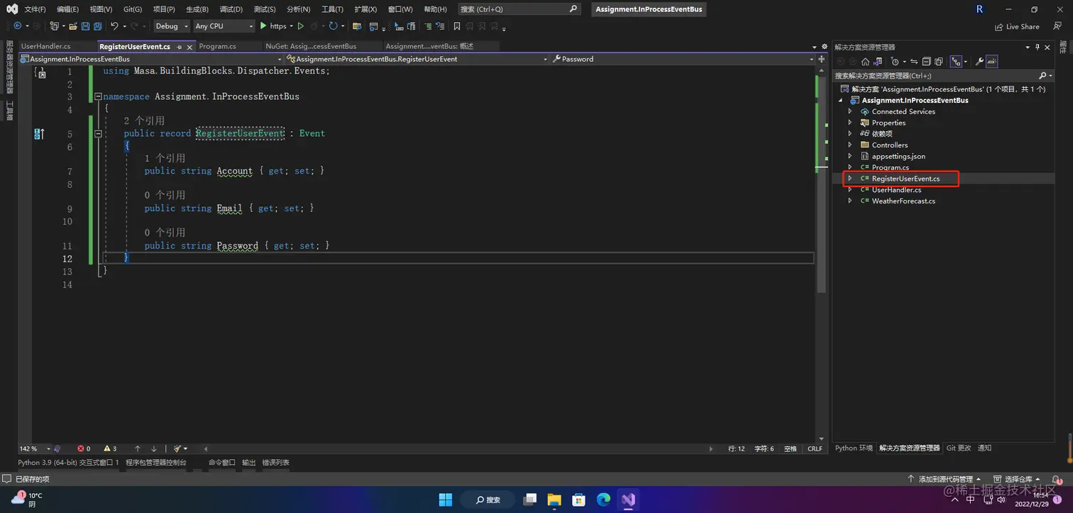Click the Solution Explorer search magnifier icon
Image resolution: width=1073 pixels, height=513 pixels.
pyautogui.click(x=1042, y=75)
